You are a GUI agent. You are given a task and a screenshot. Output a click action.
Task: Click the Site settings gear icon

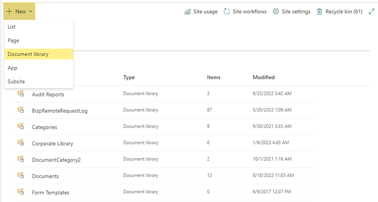click(275, 12)
